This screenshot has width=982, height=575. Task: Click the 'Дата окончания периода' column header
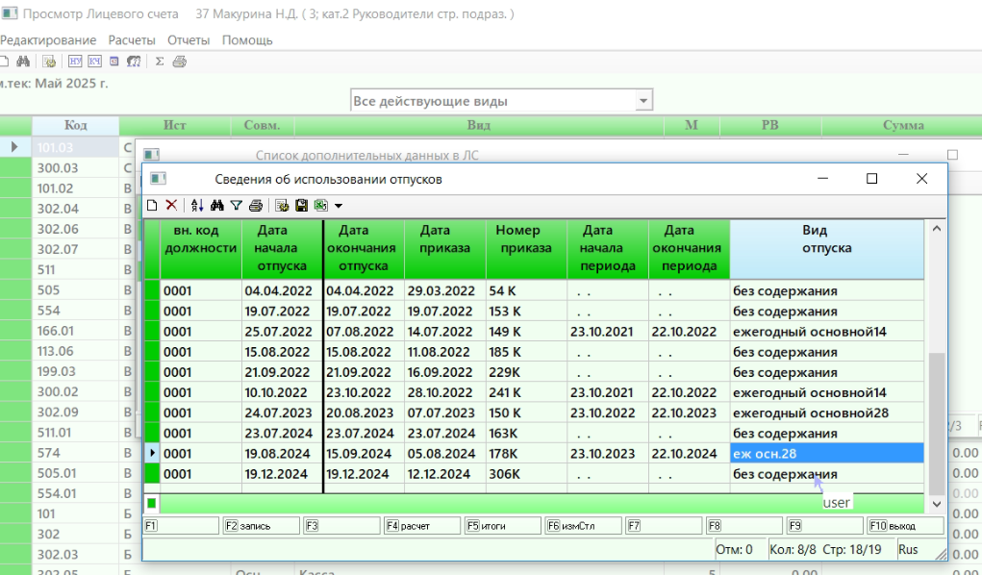click(689, 248)
